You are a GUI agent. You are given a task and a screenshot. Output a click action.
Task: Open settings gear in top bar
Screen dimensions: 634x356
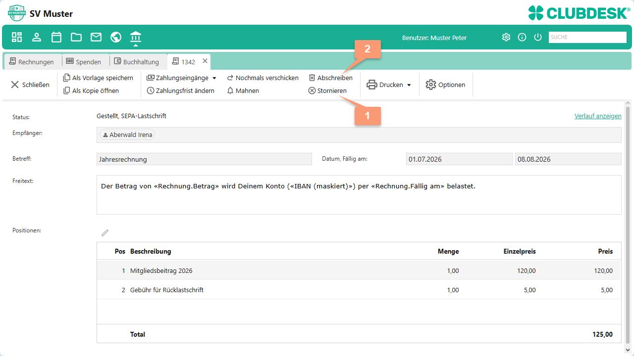point(506,37)
